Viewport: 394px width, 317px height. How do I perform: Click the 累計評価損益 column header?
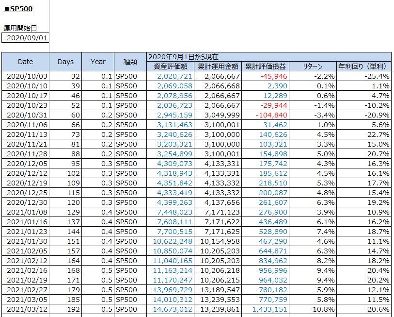[265, 66]
